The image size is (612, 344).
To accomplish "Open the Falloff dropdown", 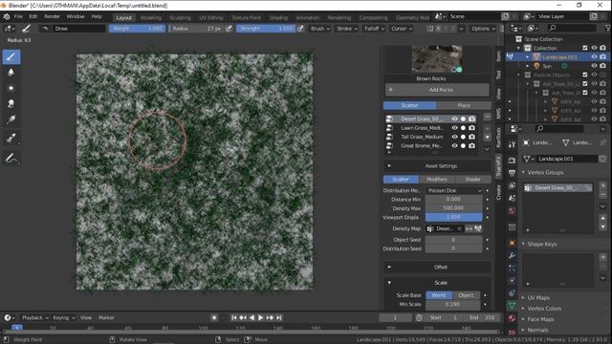I will pyautogui.click(x=374, y=29).
